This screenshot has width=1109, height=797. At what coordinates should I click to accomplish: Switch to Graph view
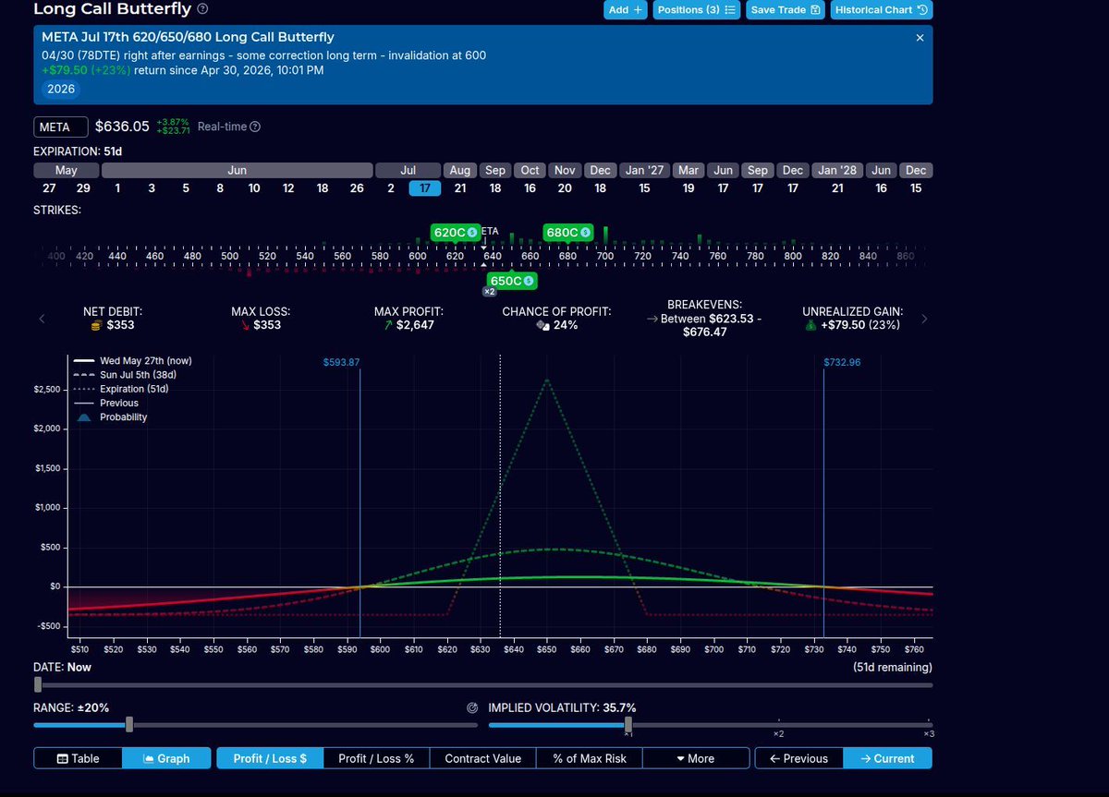tap(167, 758)
